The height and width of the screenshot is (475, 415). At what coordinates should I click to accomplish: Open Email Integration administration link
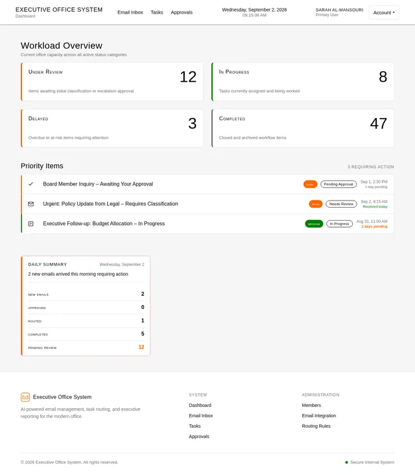(319, 415)
